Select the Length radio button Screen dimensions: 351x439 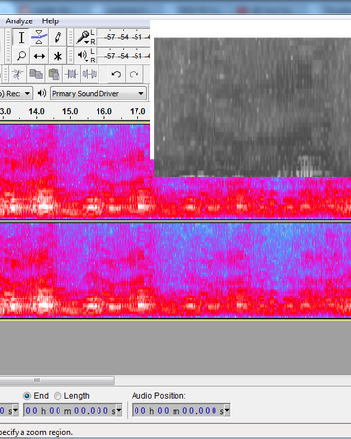click(x=58, y=396)
